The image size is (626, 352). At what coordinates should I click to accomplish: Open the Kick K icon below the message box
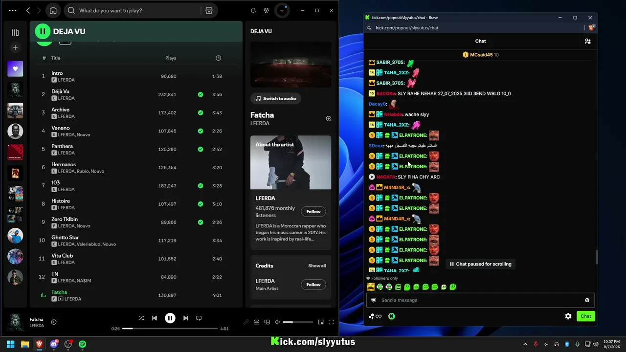point(392,316)
